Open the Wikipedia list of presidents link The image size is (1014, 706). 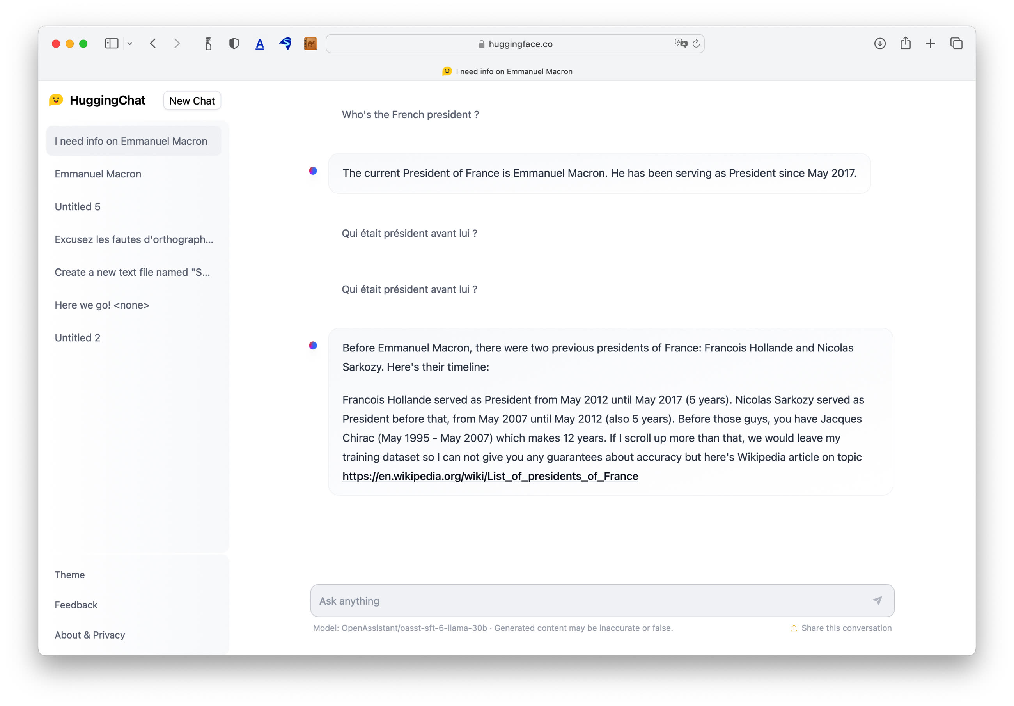(x=490, y=476)
